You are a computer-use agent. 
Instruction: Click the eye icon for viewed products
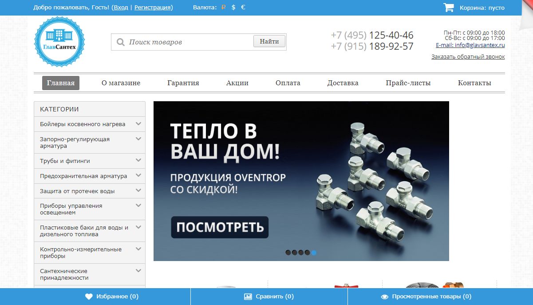(385, 297)
